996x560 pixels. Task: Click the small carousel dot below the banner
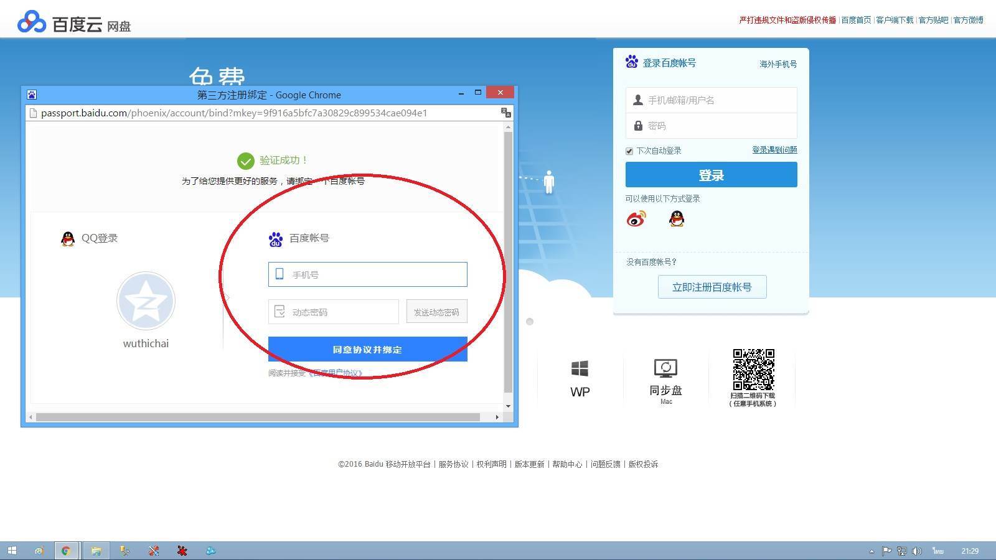530,322
